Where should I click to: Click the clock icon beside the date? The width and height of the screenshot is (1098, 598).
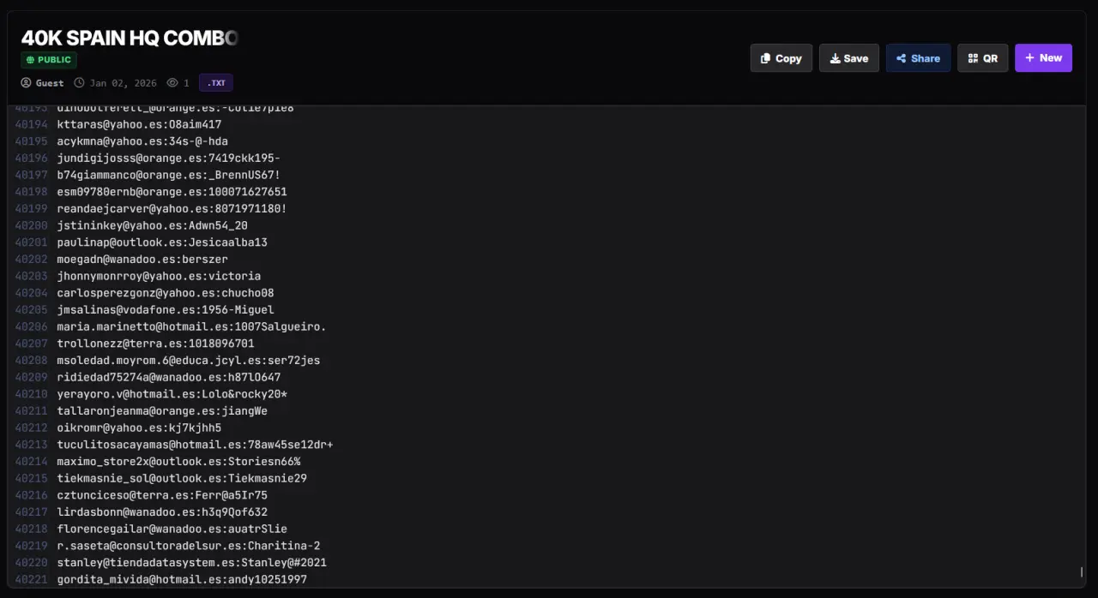click(x=80, y=83)
